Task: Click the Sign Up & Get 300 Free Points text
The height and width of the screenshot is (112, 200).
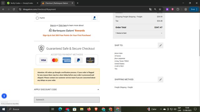Action: 67,35
